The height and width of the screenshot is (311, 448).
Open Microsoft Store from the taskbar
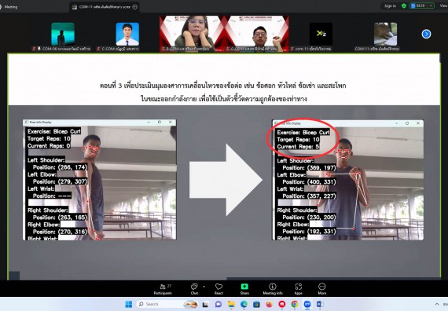point(256,305)
